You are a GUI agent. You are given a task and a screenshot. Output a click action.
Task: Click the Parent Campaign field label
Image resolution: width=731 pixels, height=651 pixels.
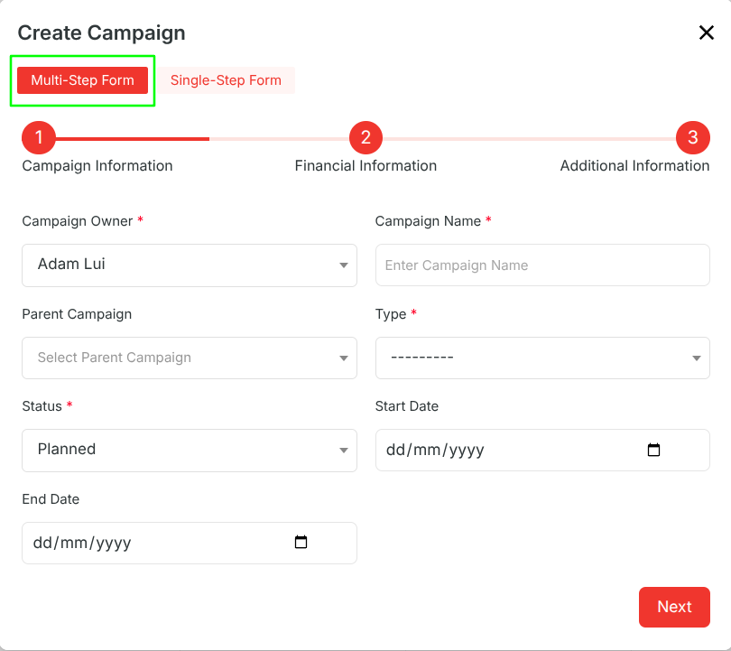[x=77, y=314]
